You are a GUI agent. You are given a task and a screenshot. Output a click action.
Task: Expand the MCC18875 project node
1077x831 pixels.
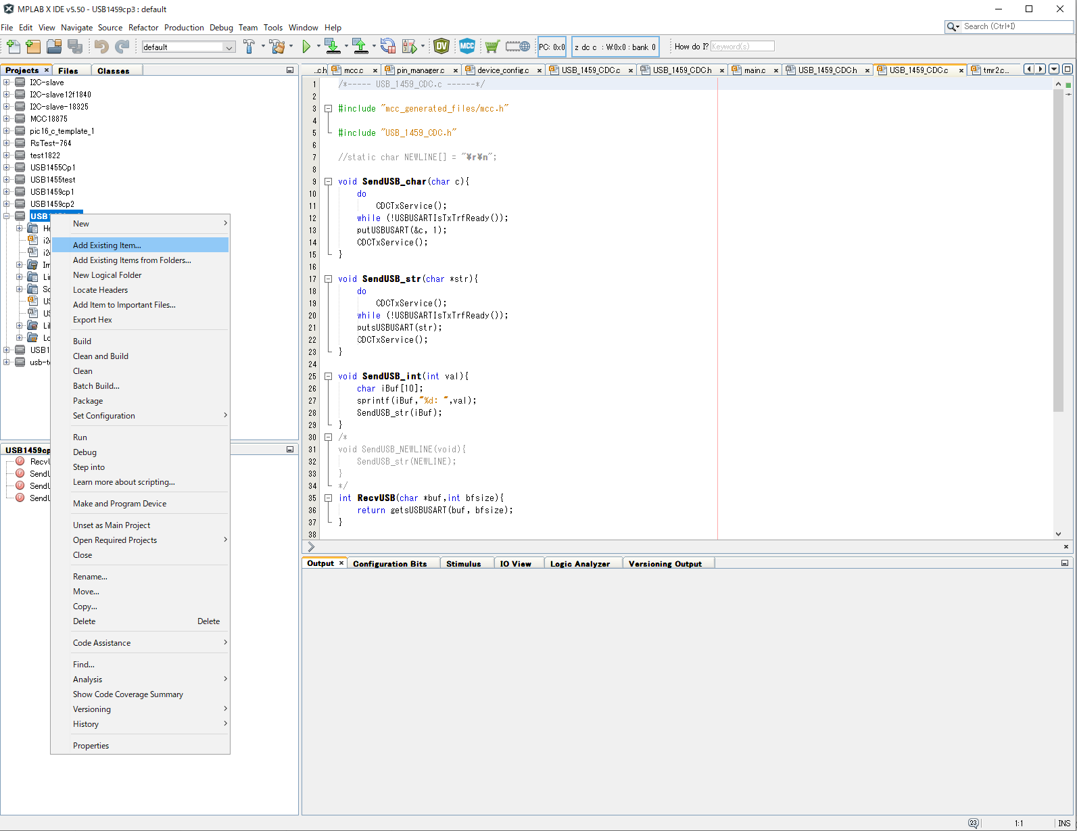[x=7, y=119]
